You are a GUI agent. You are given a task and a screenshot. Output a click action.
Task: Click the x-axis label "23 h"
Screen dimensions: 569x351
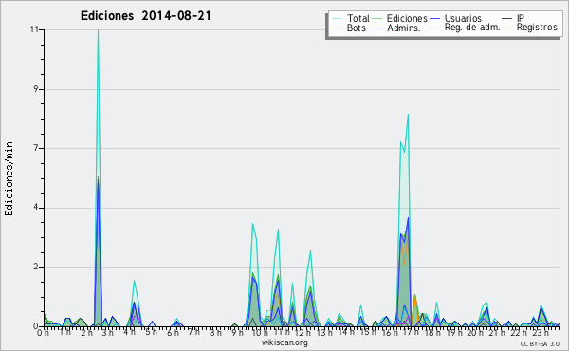tap(540, 332)
